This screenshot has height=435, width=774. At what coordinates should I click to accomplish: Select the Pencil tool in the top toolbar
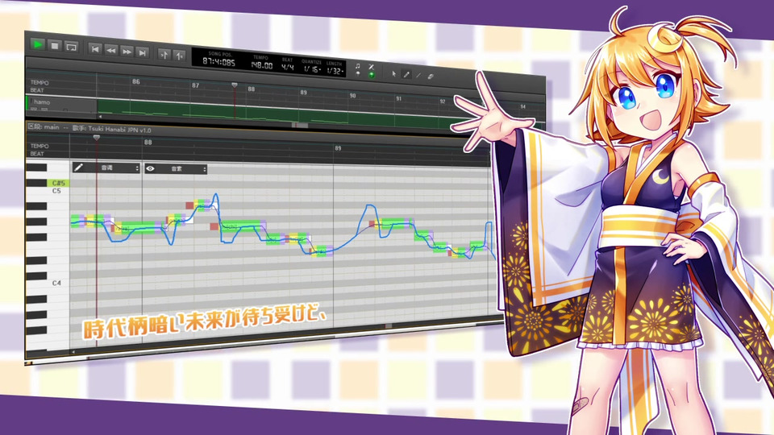click(406, 75)
